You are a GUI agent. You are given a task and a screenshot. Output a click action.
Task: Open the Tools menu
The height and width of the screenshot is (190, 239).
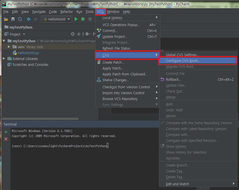pos(90,12)
